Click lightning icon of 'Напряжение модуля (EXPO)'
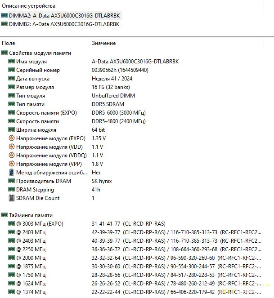The height and width of the screenshot is (298, 274). [x=12, y=138]
